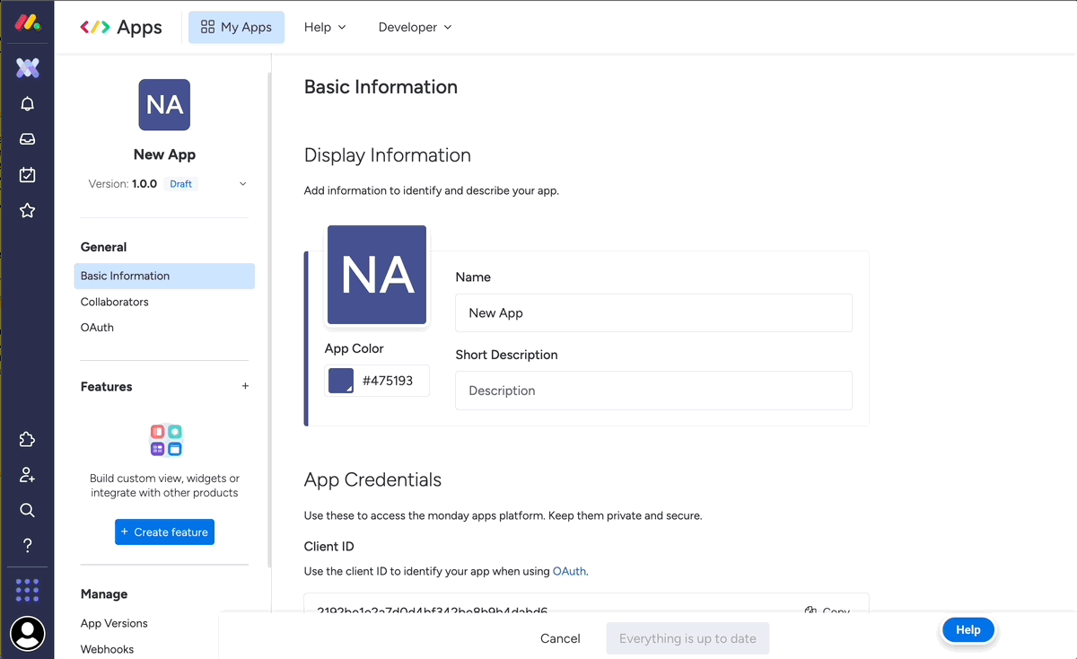Click the Features section heading
Screen dimensions: 1077x659
point(106,387)
